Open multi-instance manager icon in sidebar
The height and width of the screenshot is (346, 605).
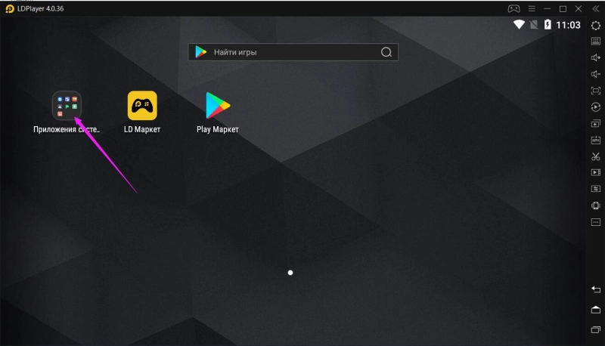(x=596, y=124)
